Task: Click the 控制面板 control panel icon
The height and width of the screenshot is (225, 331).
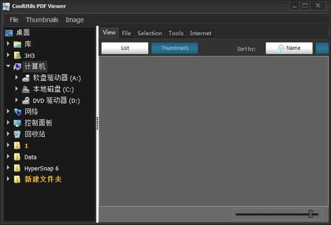Action: coord(18,123)
